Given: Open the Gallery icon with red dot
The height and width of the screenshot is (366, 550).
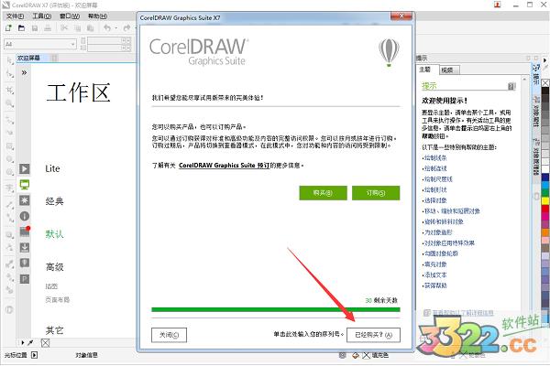Looking at the screenshot, I should (25, 231).
